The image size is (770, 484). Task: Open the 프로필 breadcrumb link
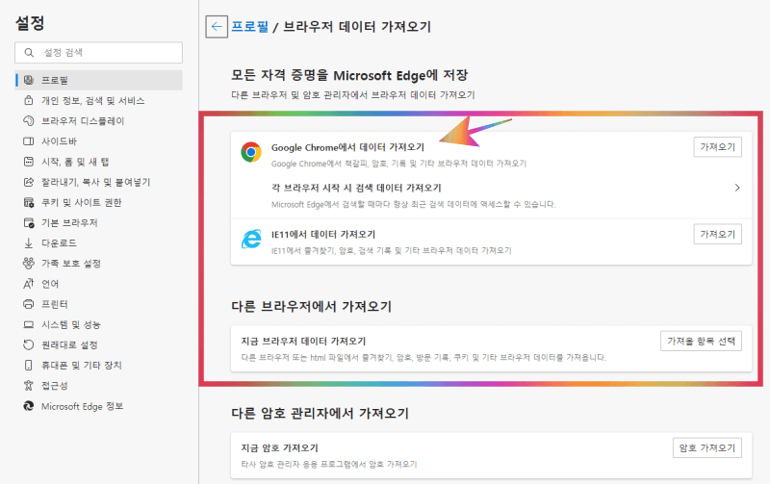[250, 27]
